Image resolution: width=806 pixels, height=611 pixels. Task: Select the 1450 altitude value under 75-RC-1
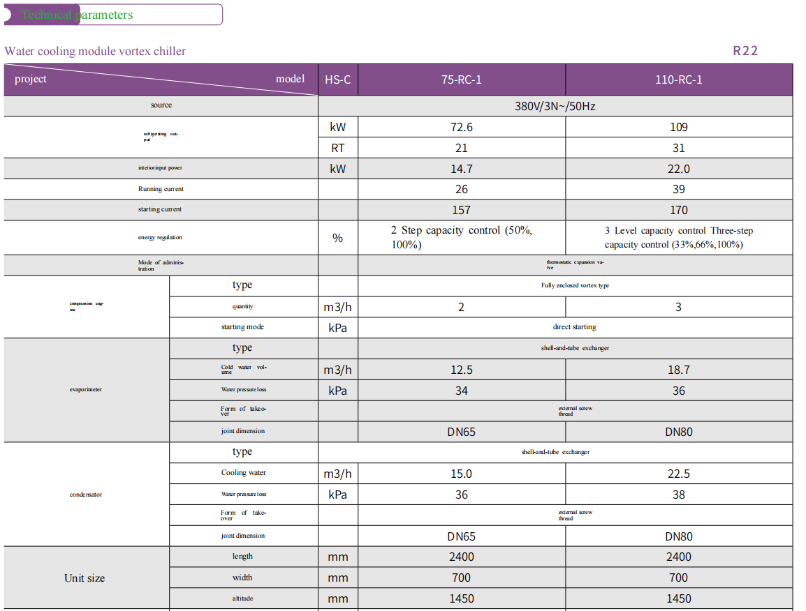click(x=461, y=598)
